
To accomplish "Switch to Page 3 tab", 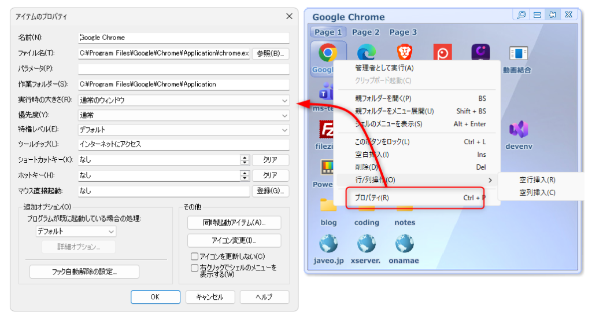I will tap(403, 32).
